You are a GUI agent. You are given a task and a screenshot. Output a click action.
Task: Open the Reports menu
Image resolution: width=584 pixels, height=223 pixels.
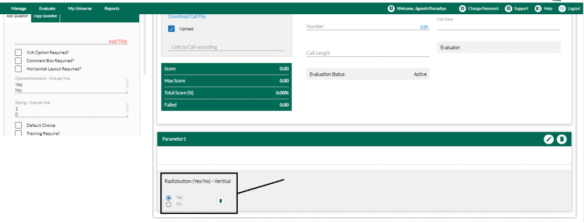coord(112,8)
